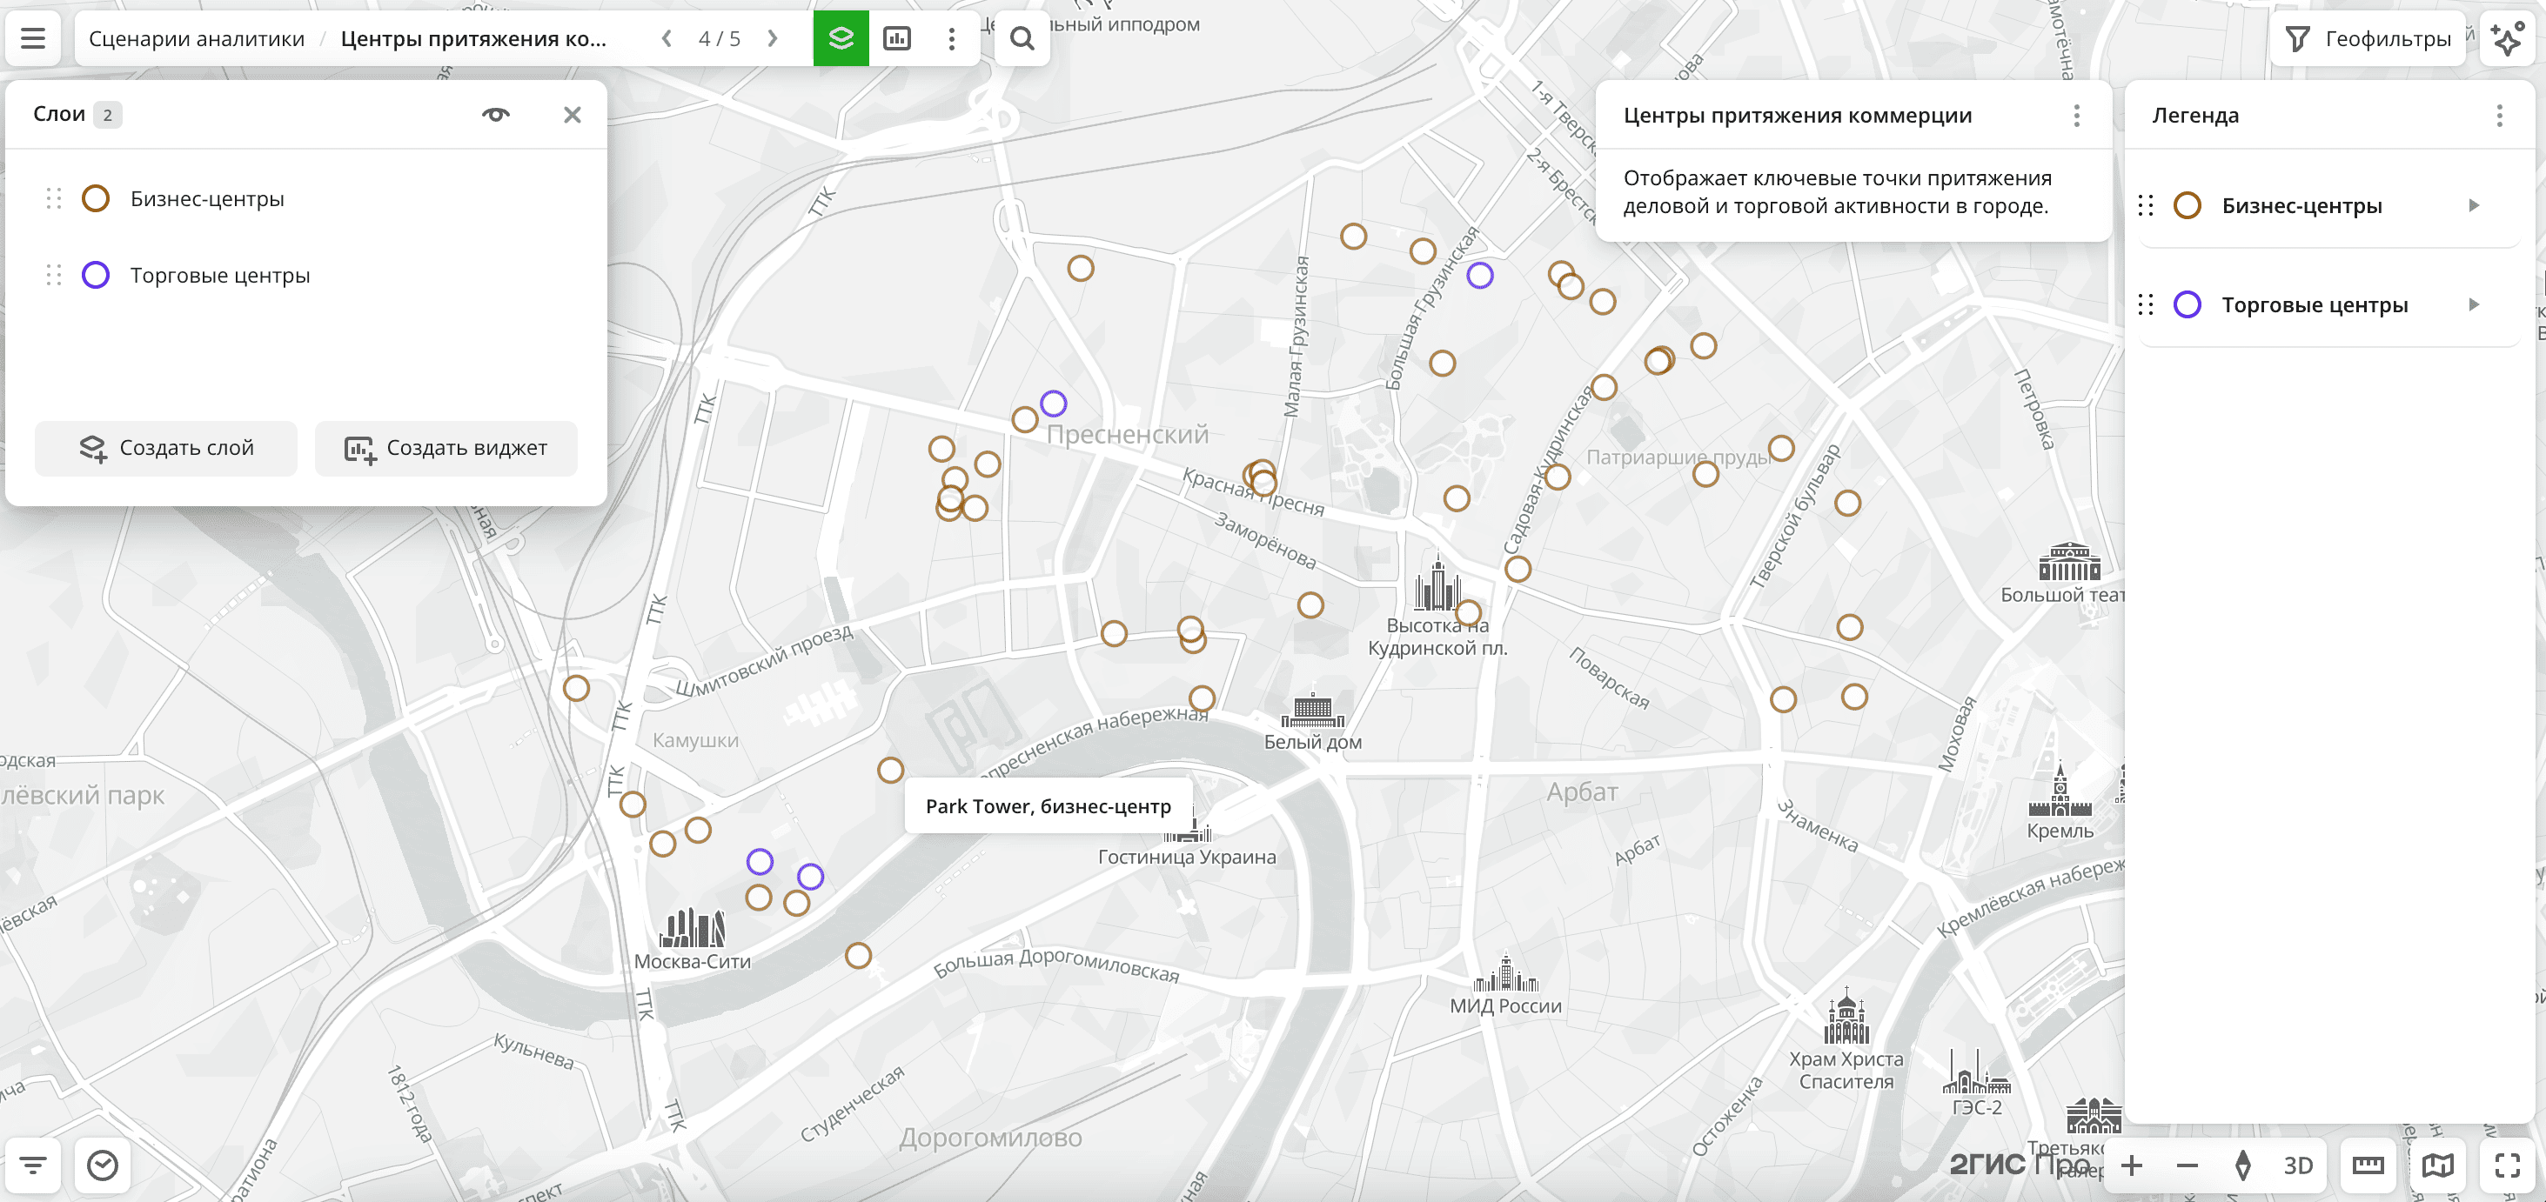Enter fullscreen map mode
This screenshot has width=2546, height=1202.
[x=2507, y=1165]
